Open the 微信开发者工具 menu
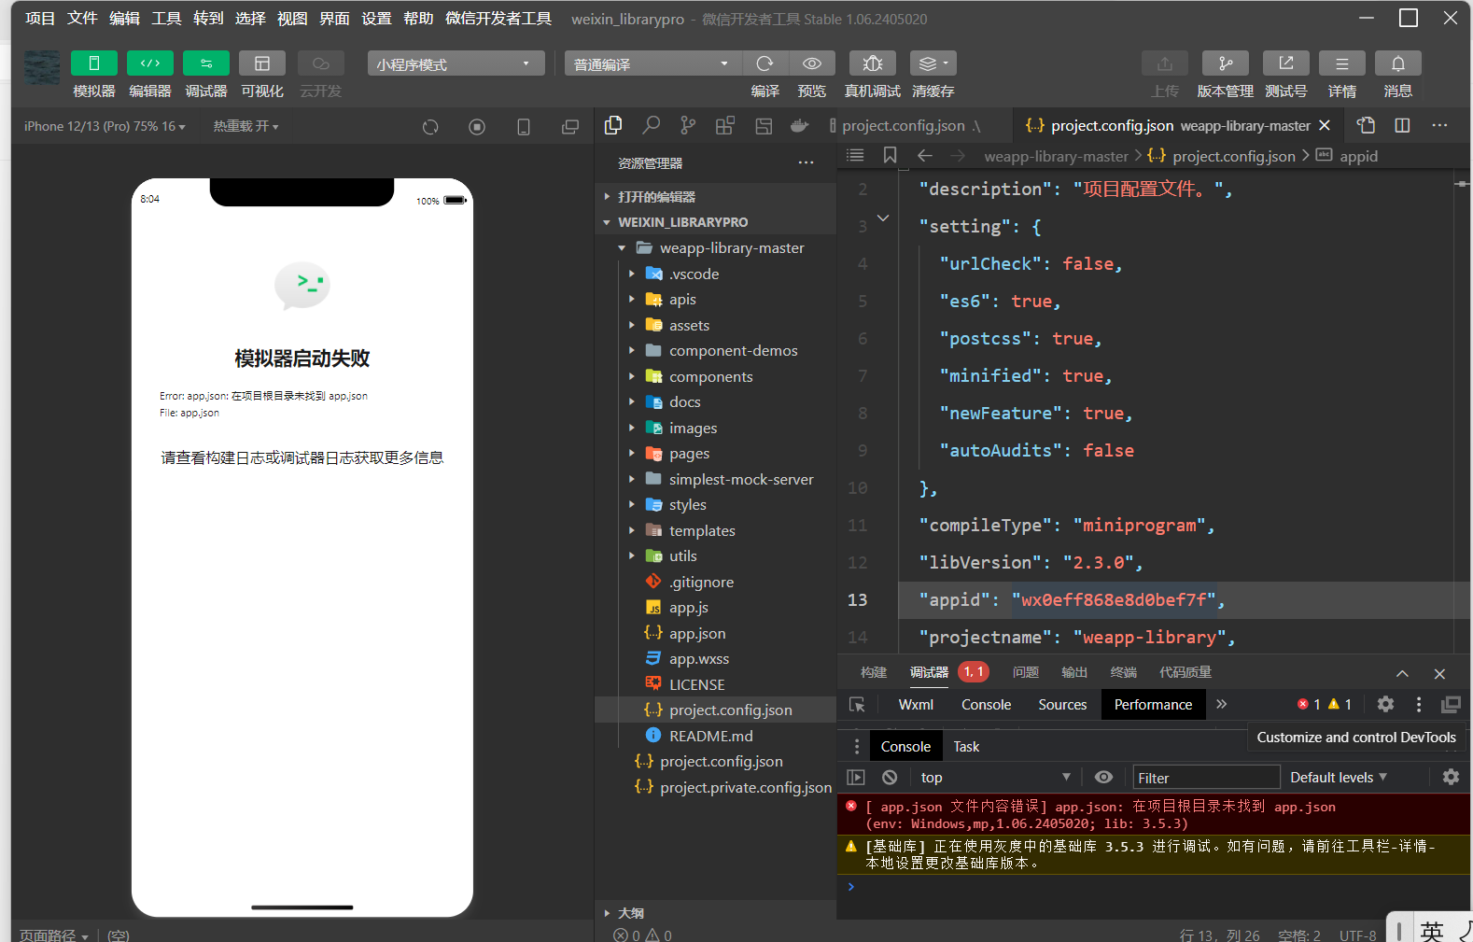This screenshot has height=942, width=1473. coord(498,19)
